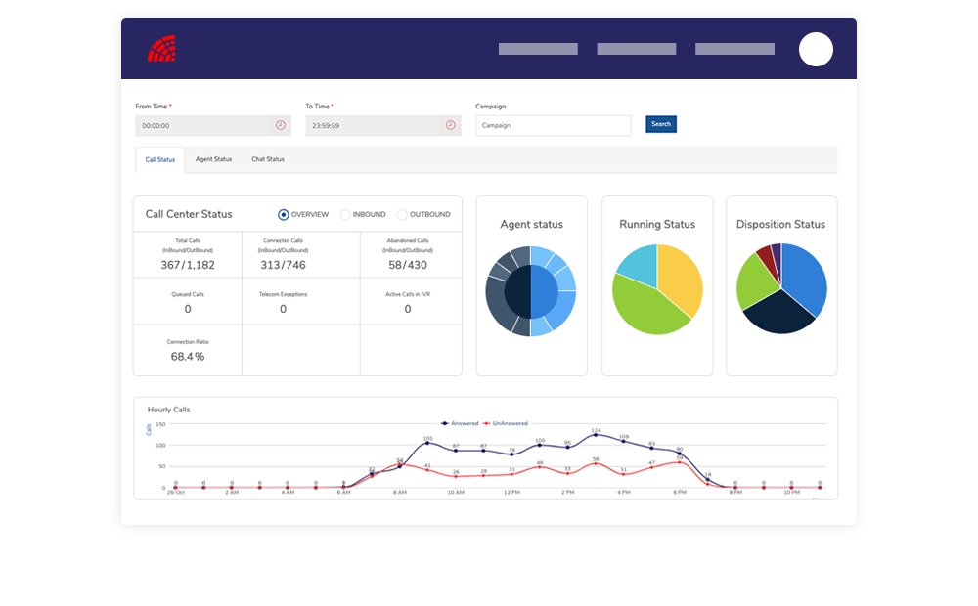978x606 pixels.
Task: Click the red dome logo icon
Action: [x=161, y=48]
